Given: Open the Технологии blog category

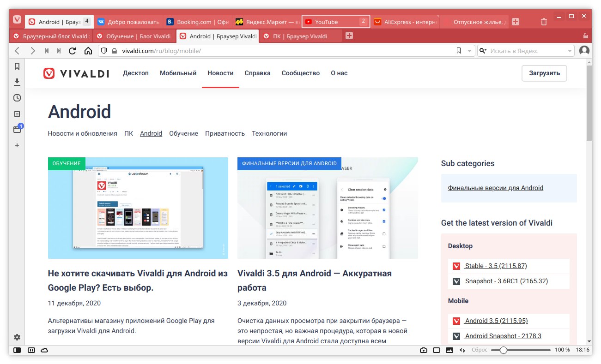Looking at the screenshot, I should pyautogui.click(x=269, y=133).
